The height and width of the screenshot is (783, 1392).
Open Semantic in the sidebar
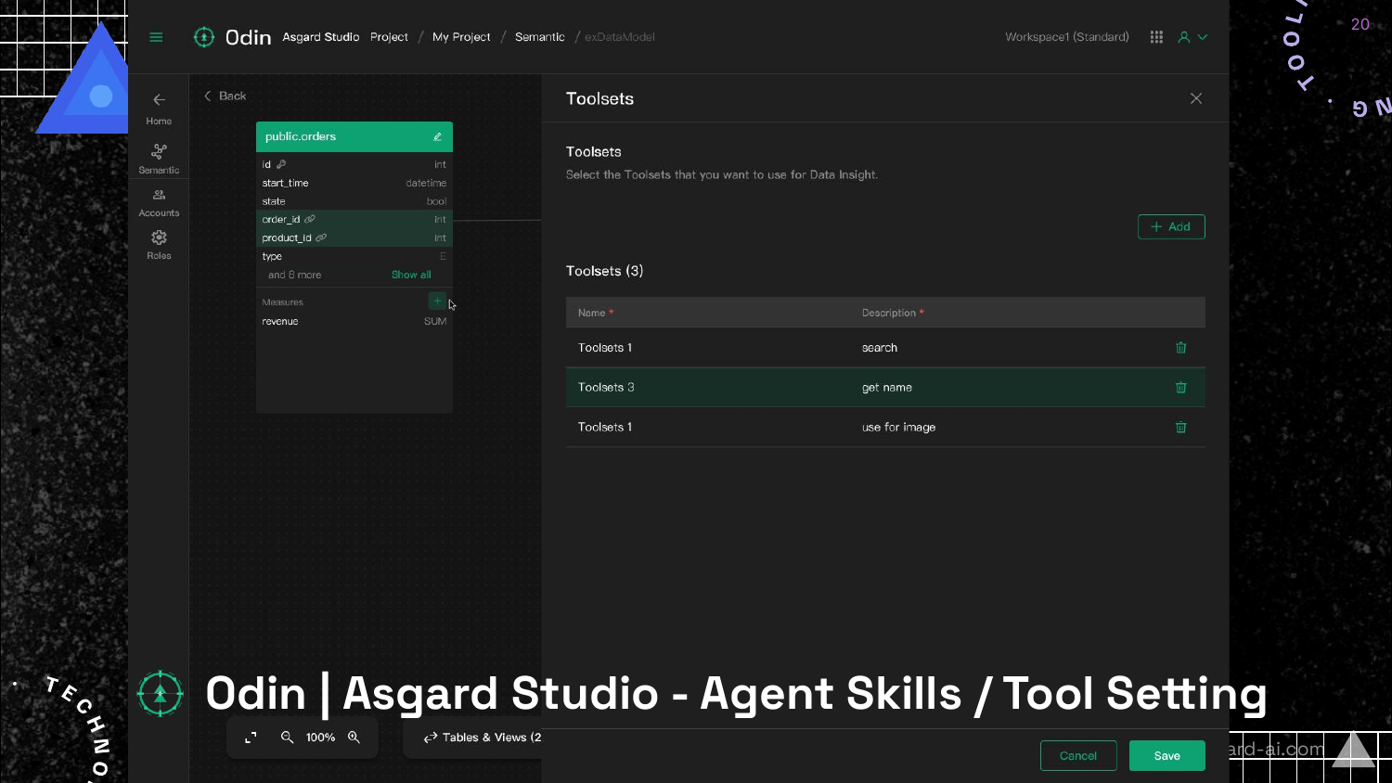pyautogui.click(x=159, y=159)
